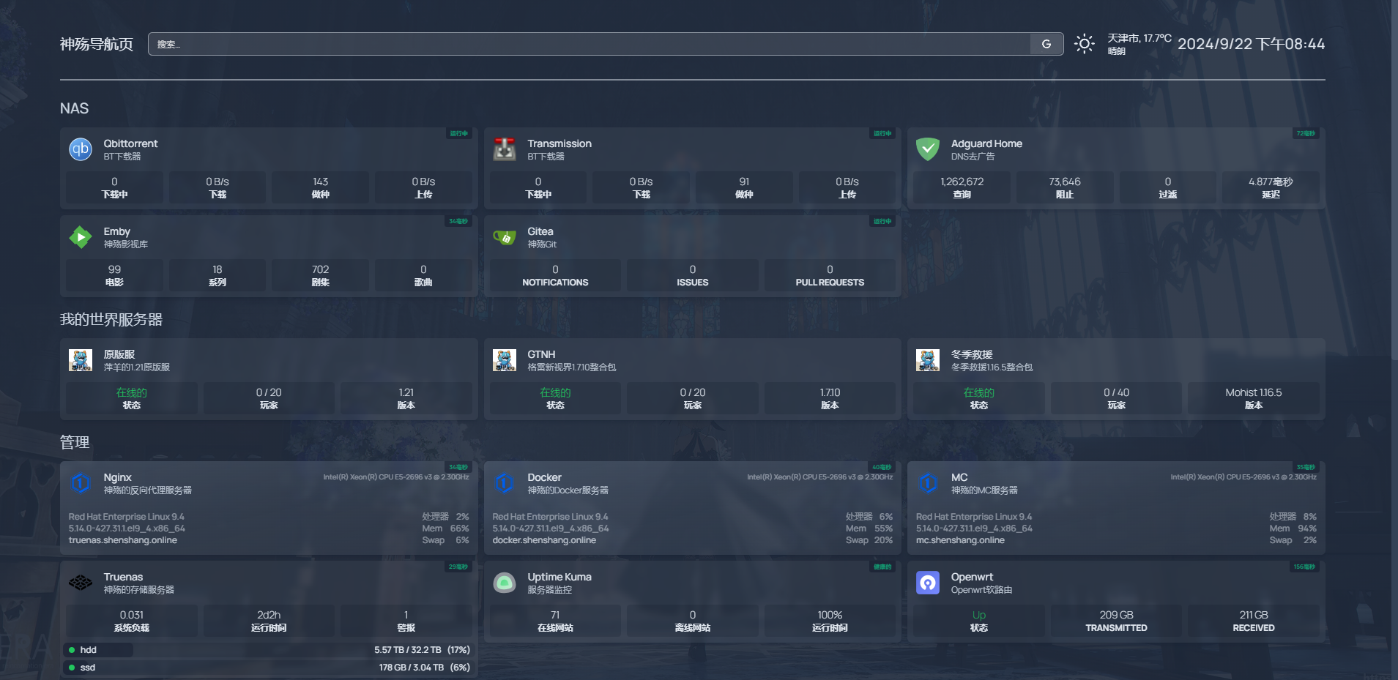Click the 冬季救援 server avatar icon
This screenshot has width=1398, height=680.
click(x=928, y=360)
